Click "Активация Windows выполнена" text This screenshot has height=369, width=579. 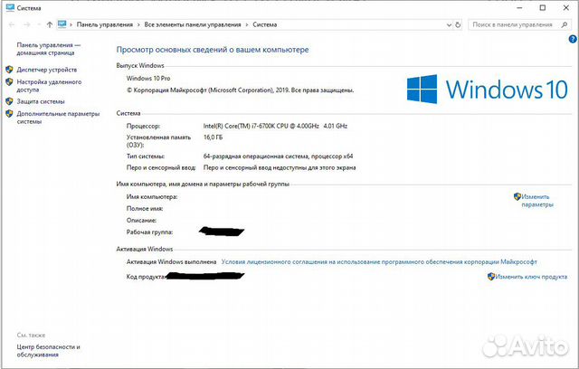point(171,261)
